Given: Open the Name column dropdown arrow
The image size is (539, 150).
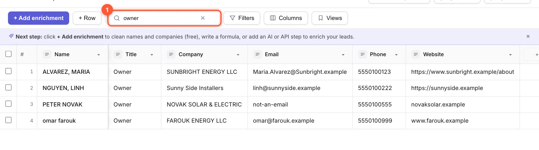Looking at the screenshot, I should point(99,55).
